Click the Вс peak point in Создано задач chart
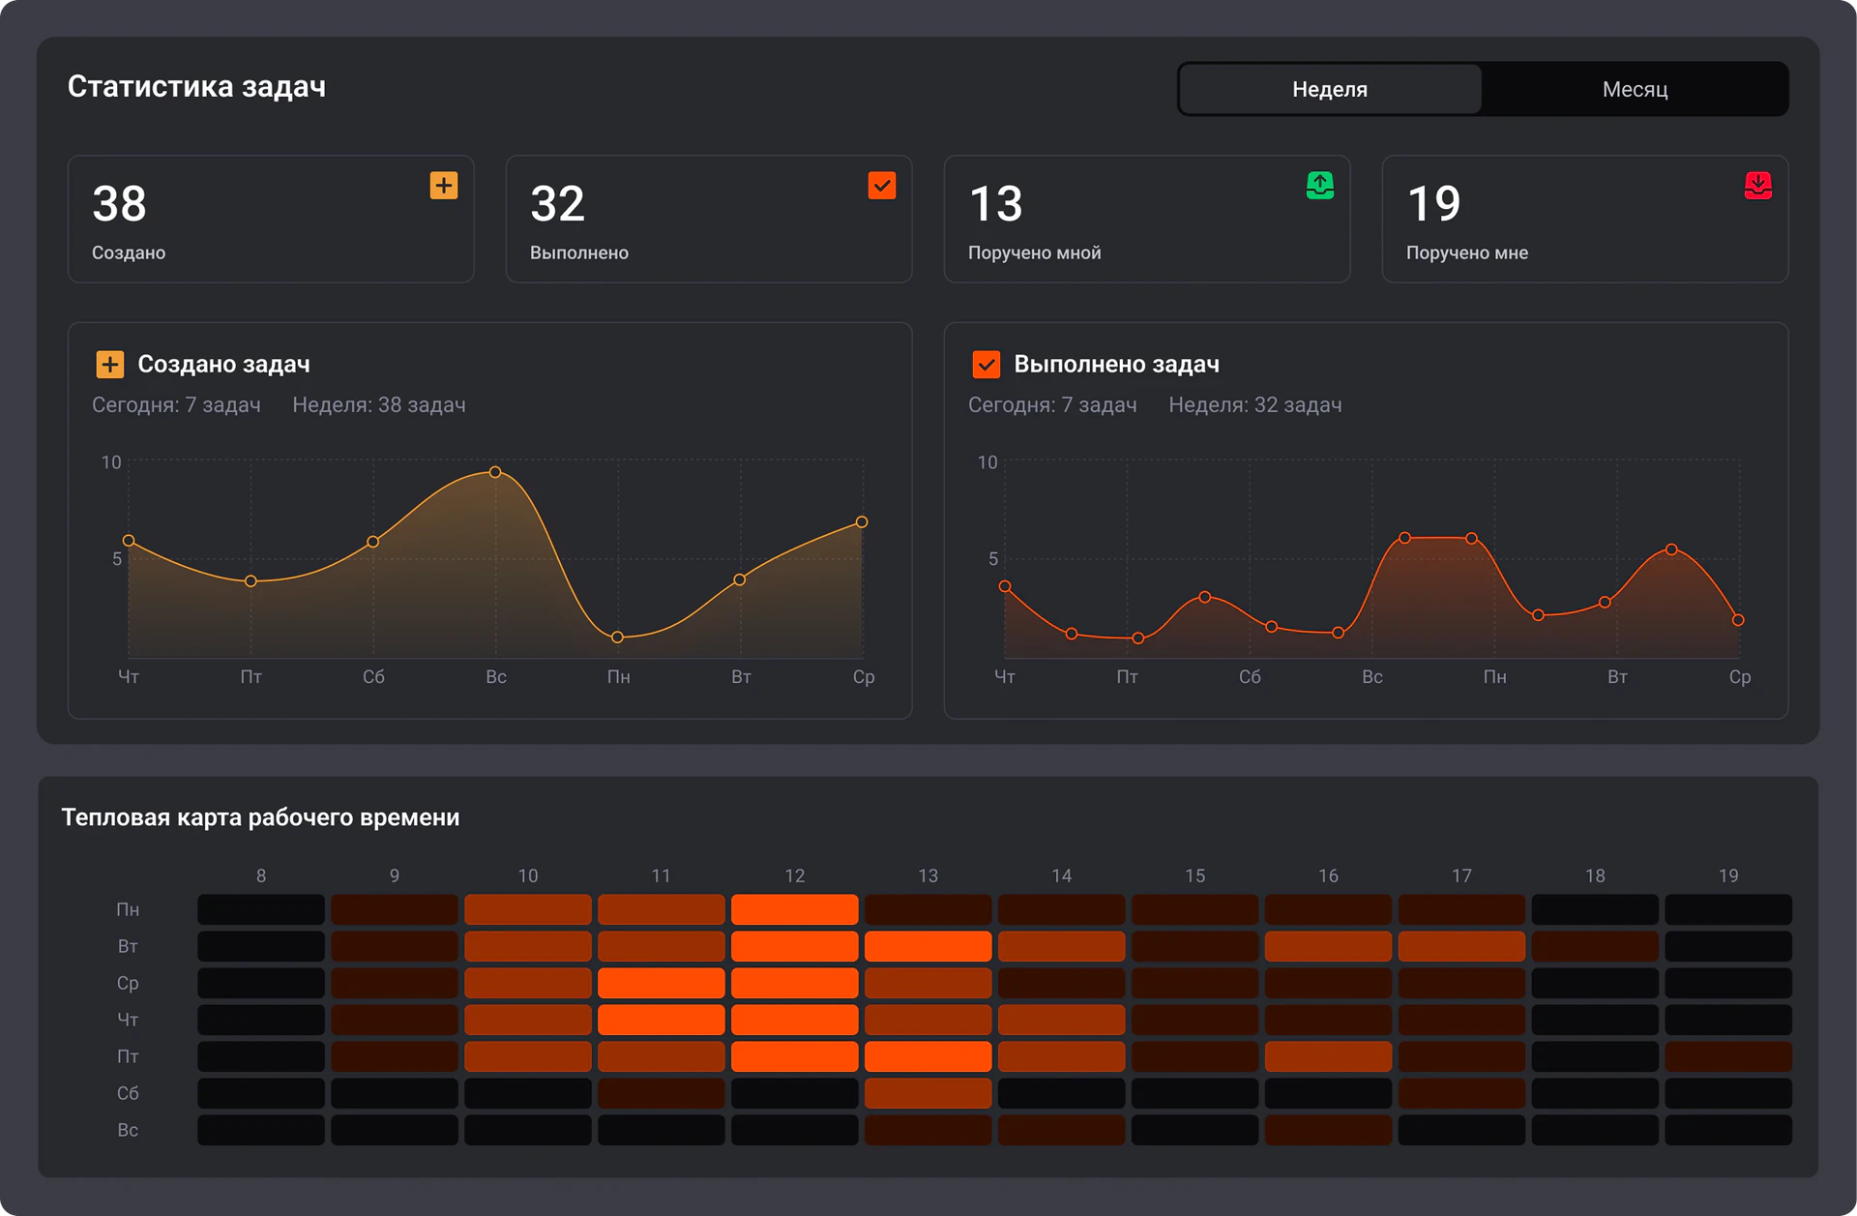Screen dimensions: 1857x1216 [x=495, y=472]
